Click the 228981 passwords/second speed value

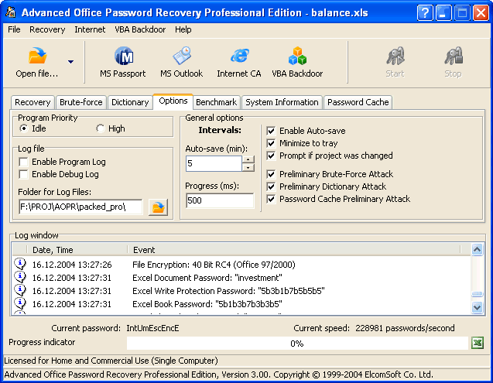pyautogui.click(x=405, y=328)
